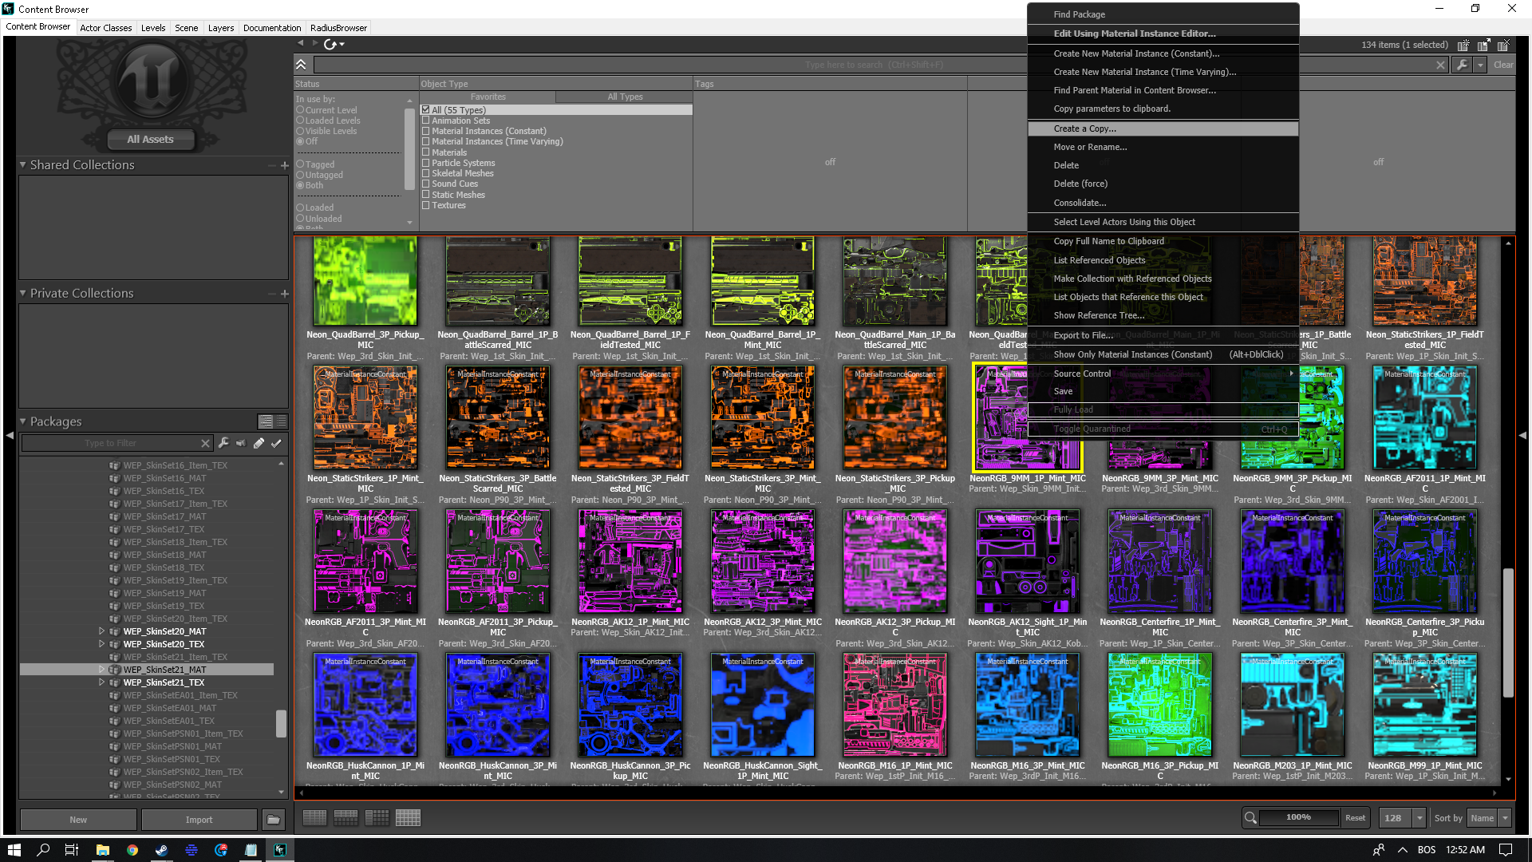The height and width of the screenshot is (862, 1532).
Task: Switch to the Actor Classes tab
Action: [x=105, y=28]
